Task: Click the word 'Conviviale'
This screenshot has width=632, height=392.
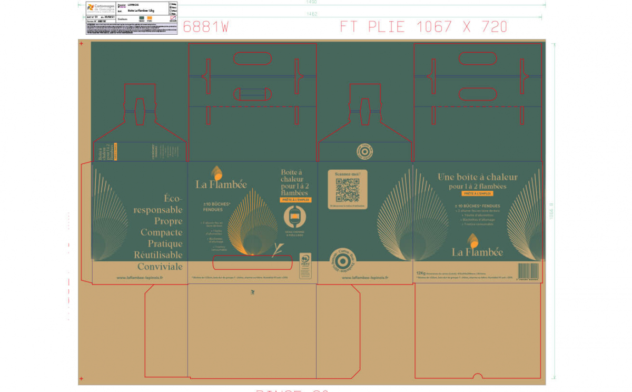Action: [160, 267]
